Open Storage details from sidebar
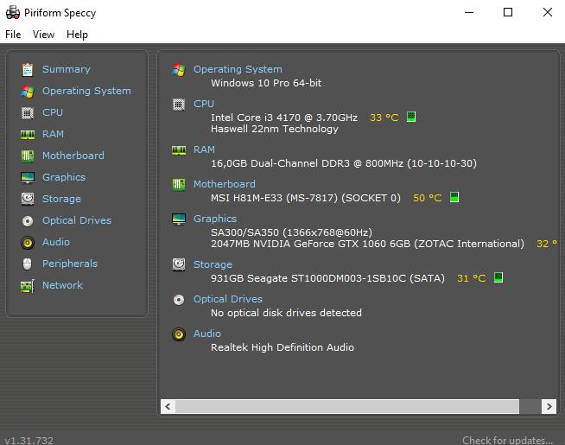This screenshot has width=565, height=445. click(61, 199)
